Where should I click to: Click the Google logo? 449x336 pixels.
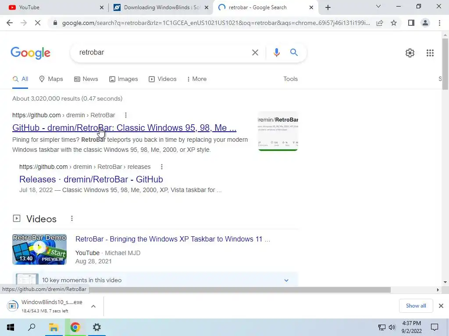[30, 53]
